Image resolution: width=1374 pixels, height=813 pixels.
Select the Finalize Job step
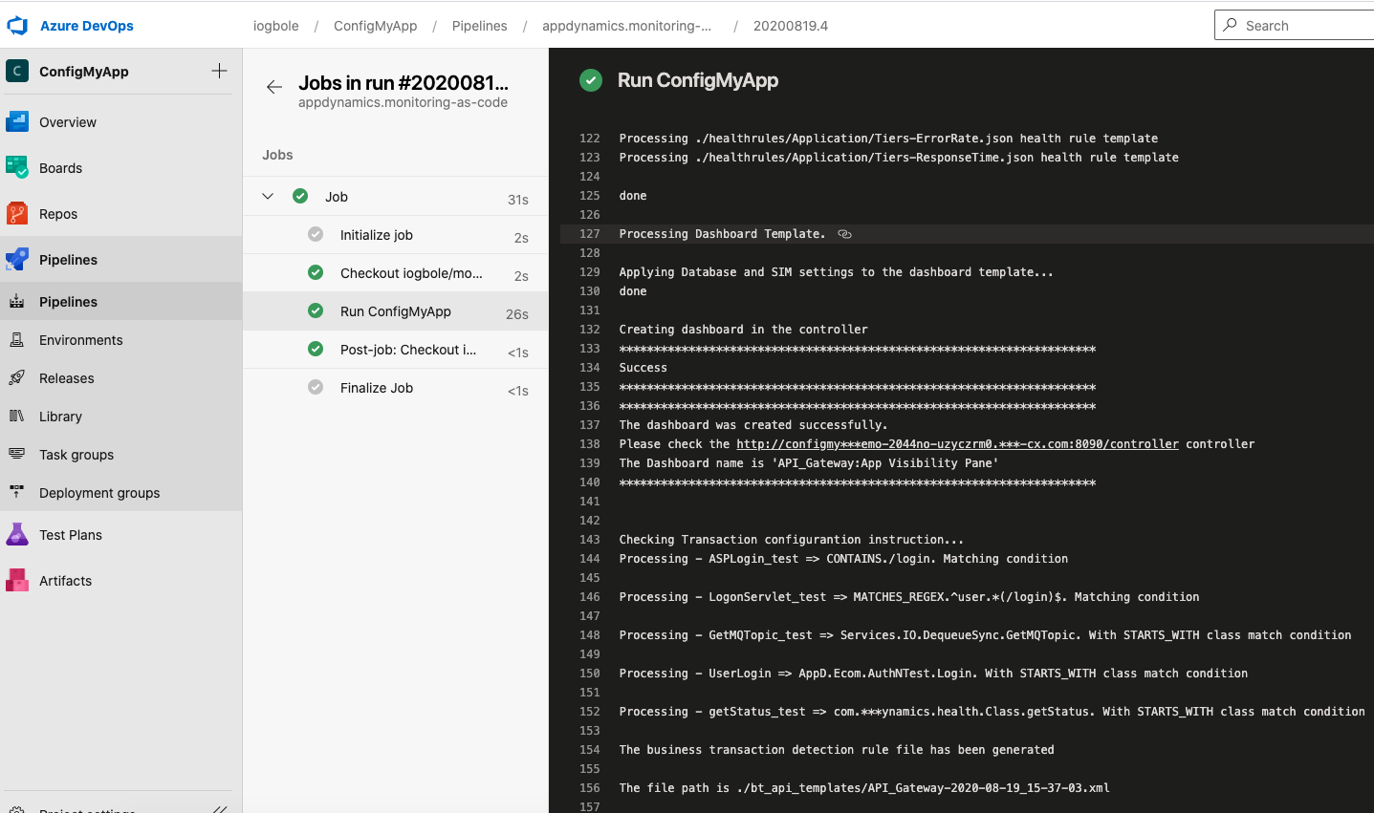(396, 388)
